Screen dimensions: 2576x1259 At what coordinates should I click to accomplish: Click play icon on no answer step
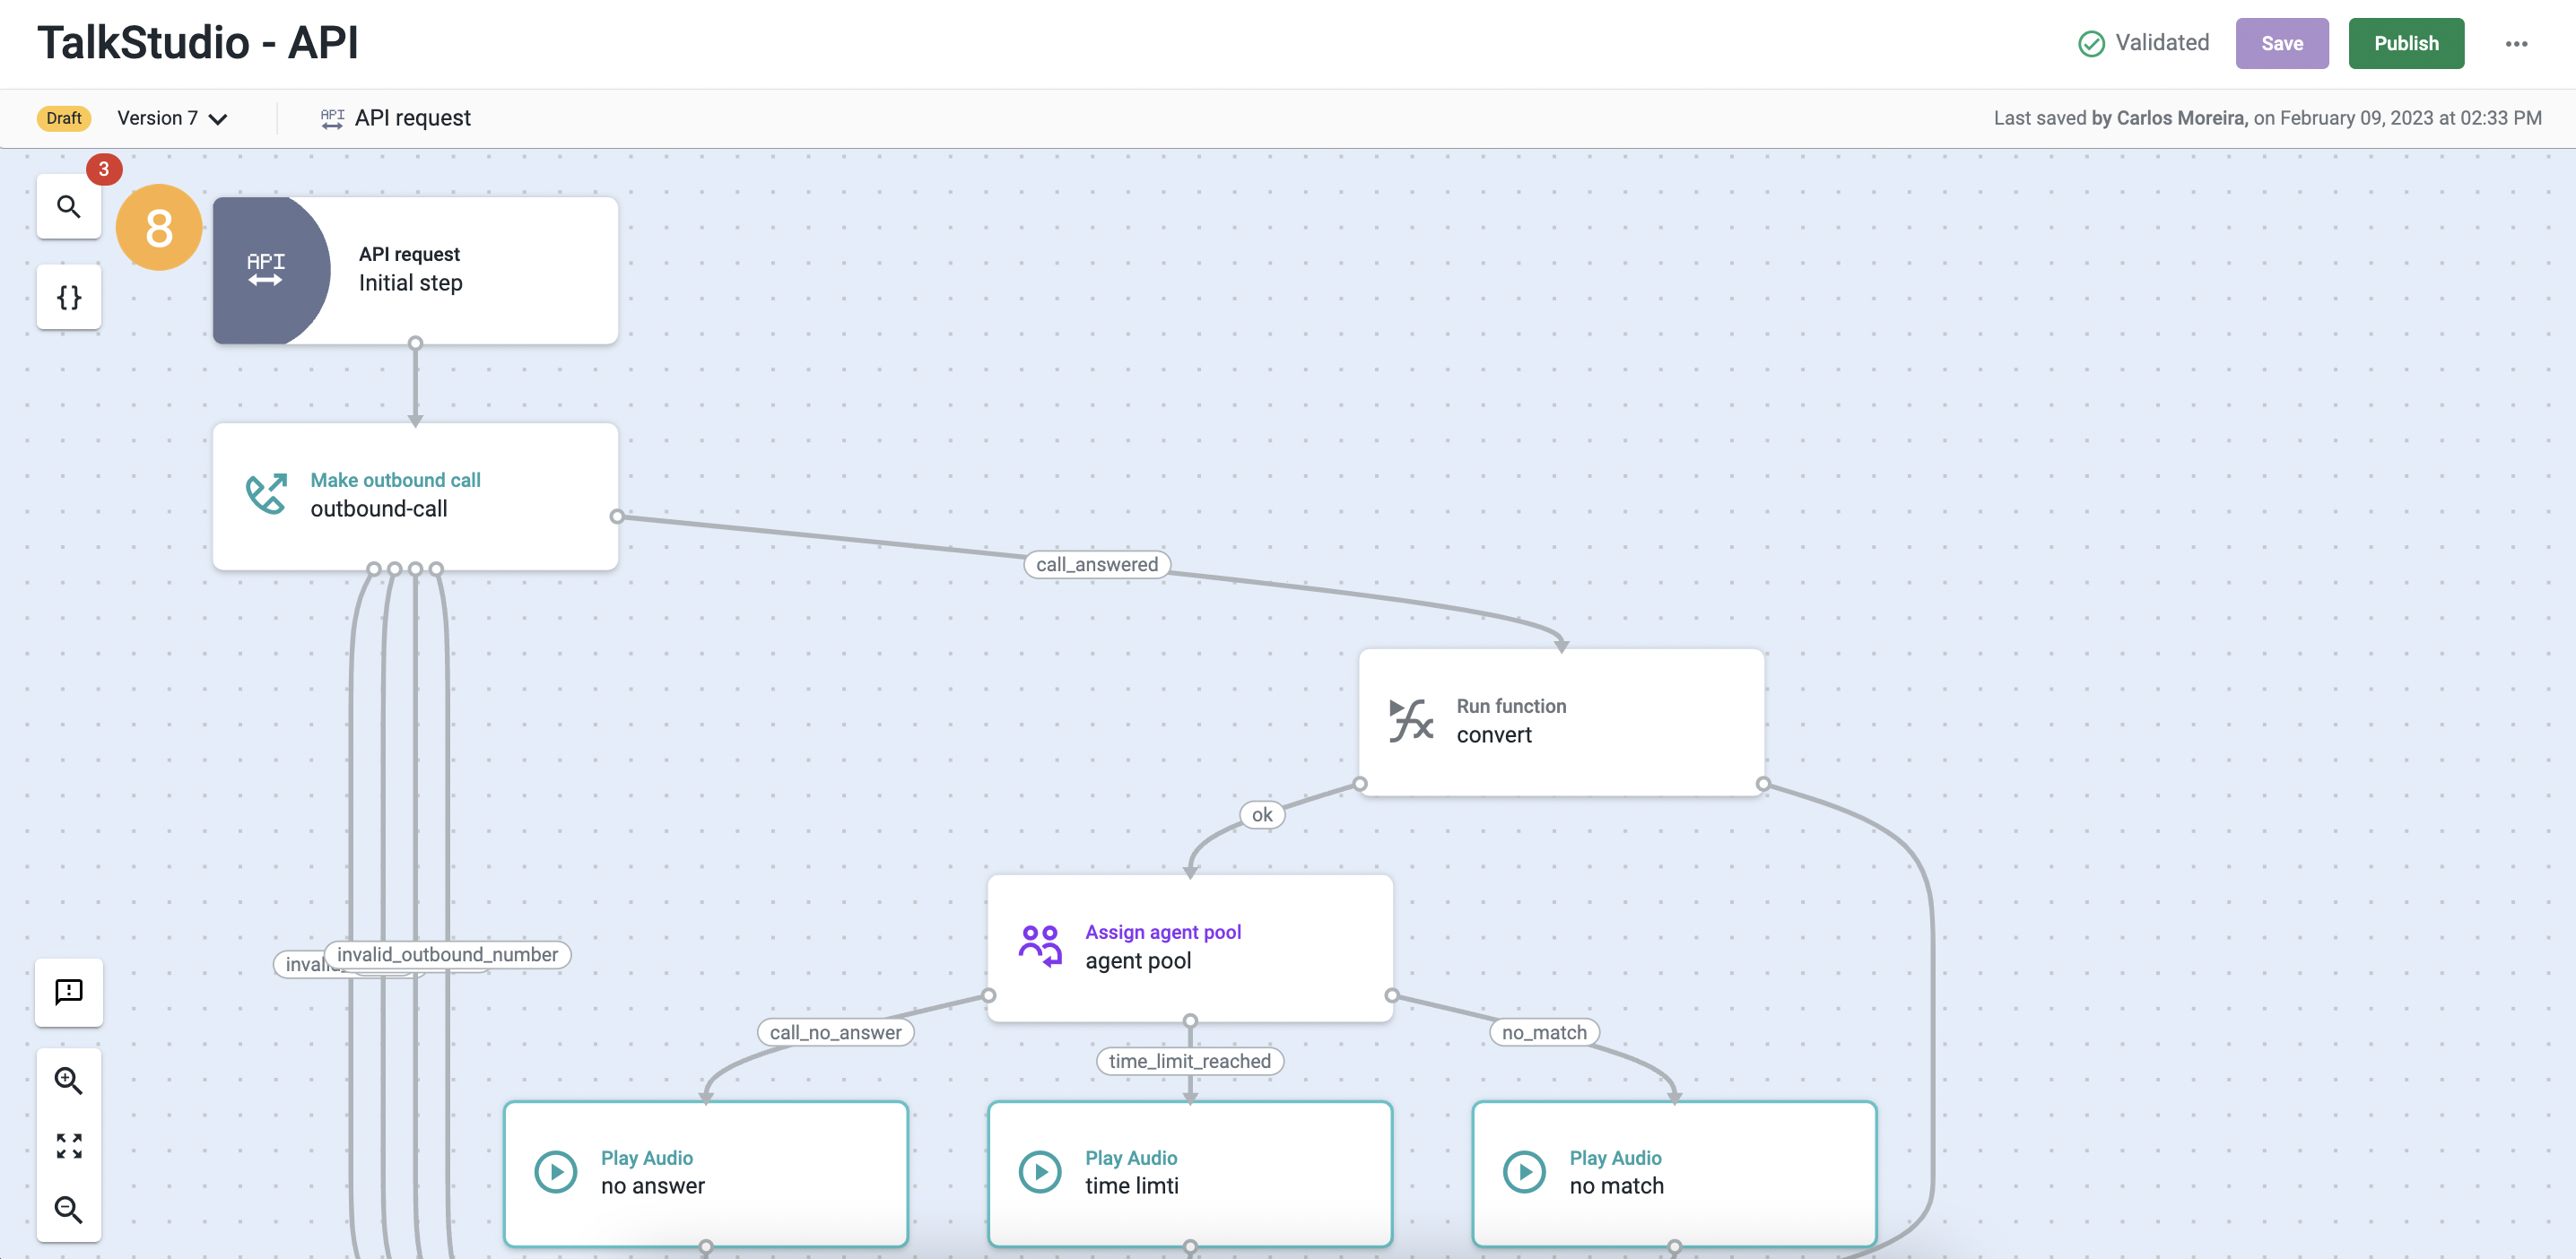pos(555,1171)
